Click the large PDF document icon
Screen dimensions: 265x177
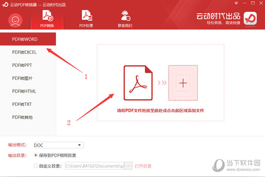(138, 83)
